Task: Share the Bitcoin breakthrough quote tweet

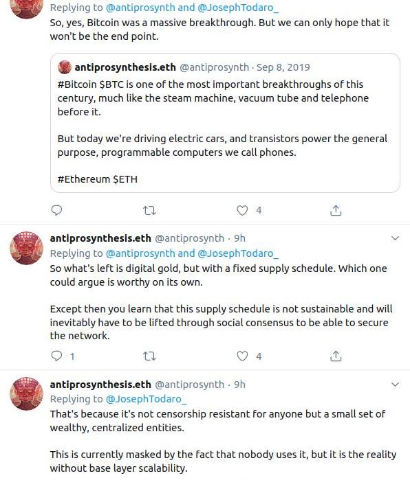Action: click(336, 210)
